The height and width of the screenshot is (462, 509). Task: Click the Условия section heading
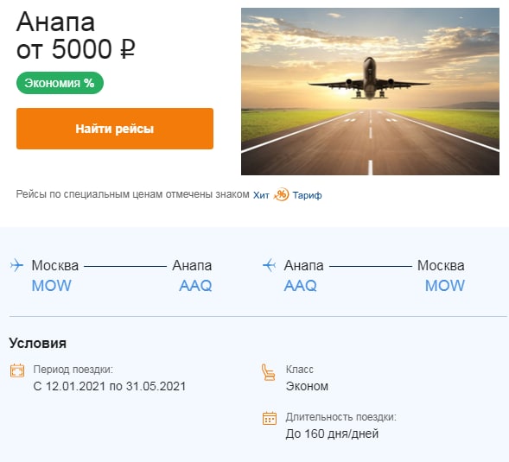pyautogui.click(x=38, y=343)
